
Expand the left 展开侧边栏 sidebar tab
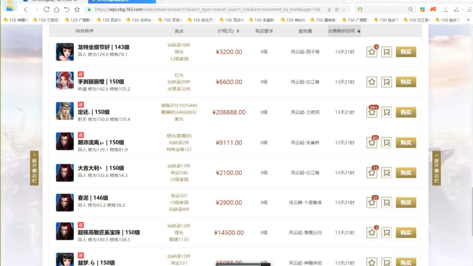click(x=34, y=168)
